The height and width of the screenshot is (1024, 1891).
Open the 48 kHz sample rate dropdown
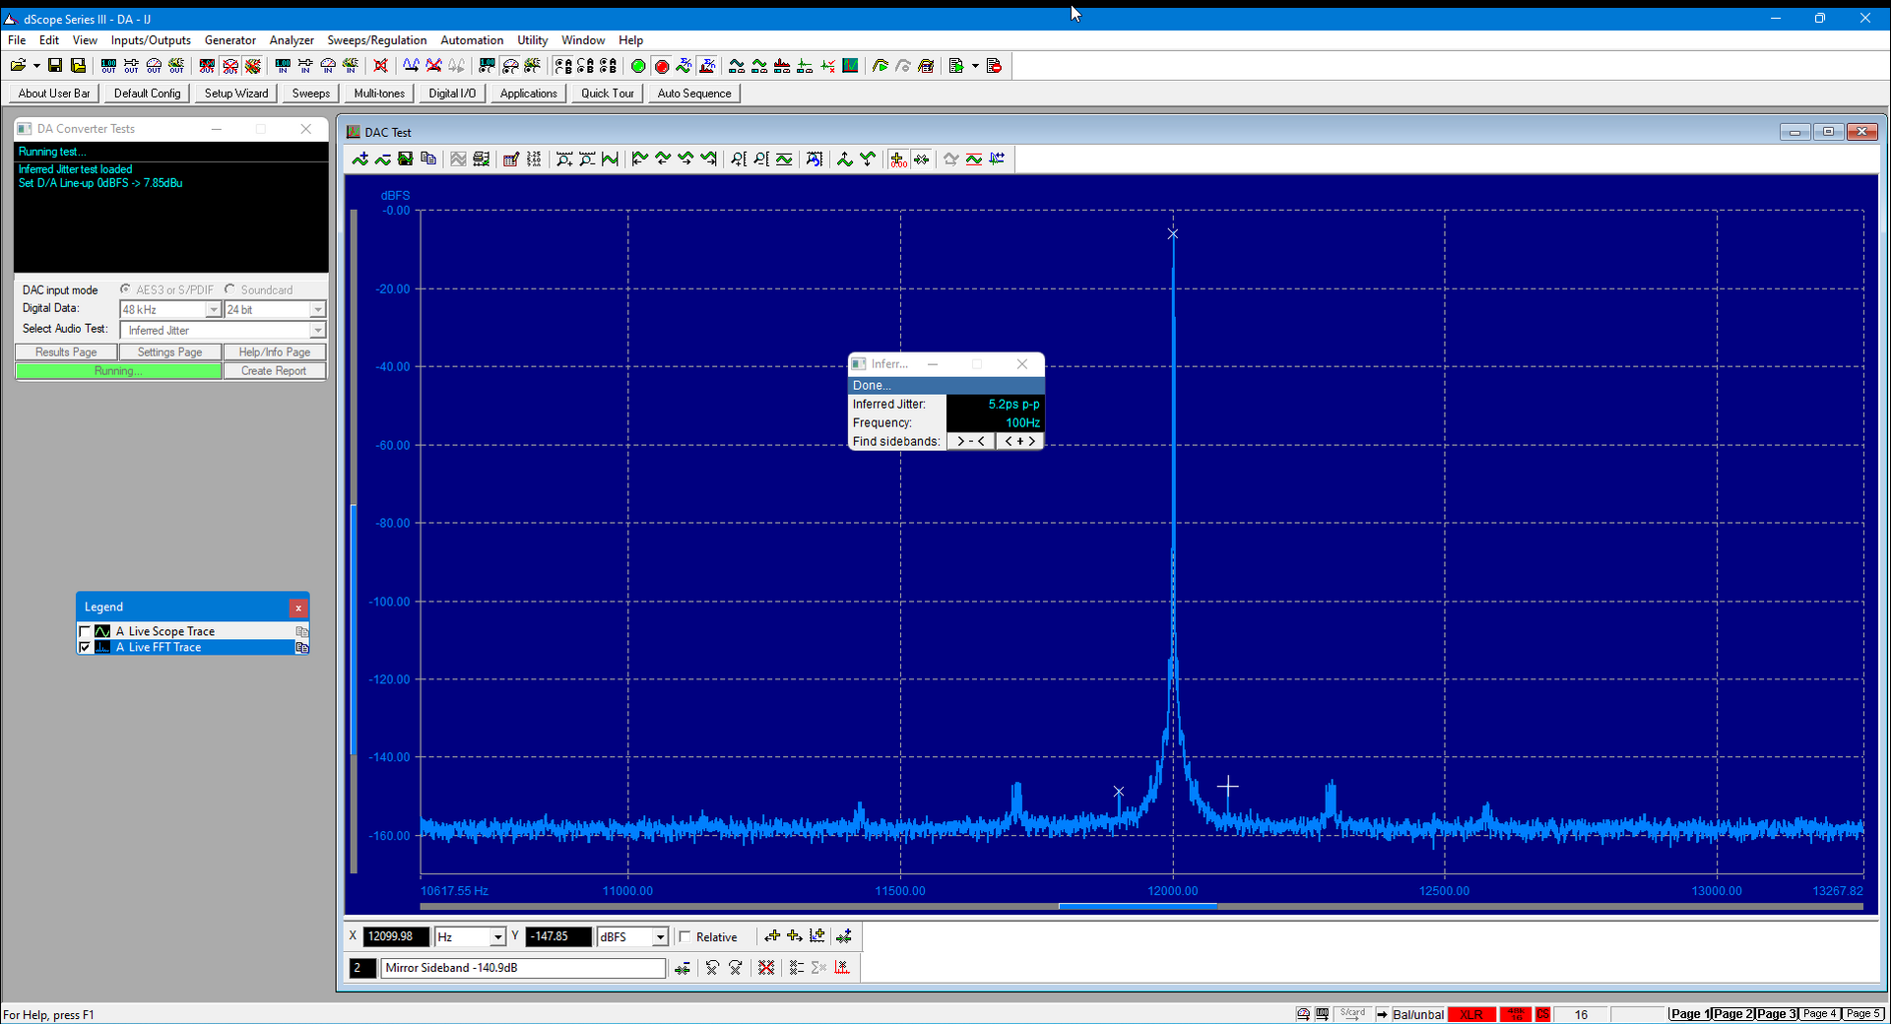[x=213, y=310]
